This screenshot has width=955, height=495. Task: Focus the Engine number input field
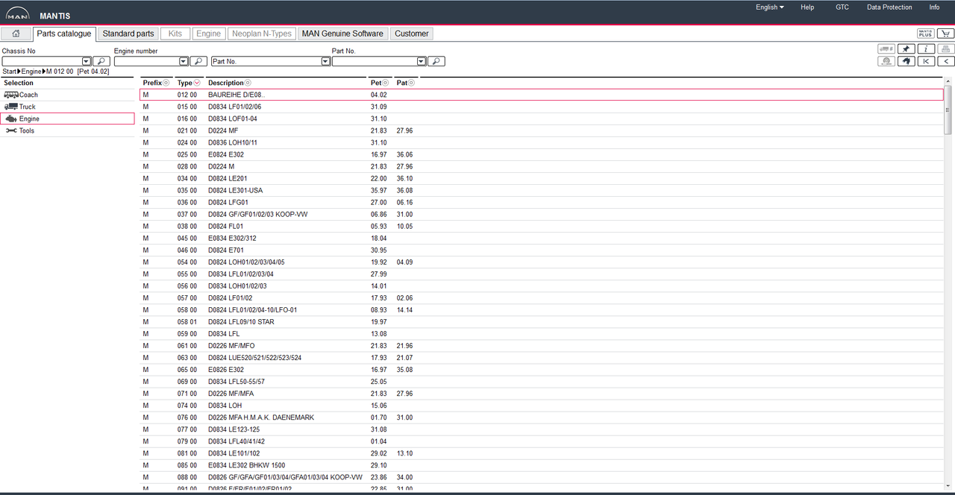pyautogui.click(x=146, y=61)
